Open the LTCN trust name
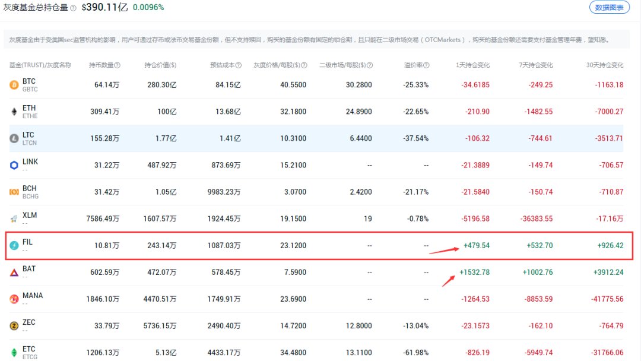The height and width of the screenshot is (361, 641). point(30,143)
